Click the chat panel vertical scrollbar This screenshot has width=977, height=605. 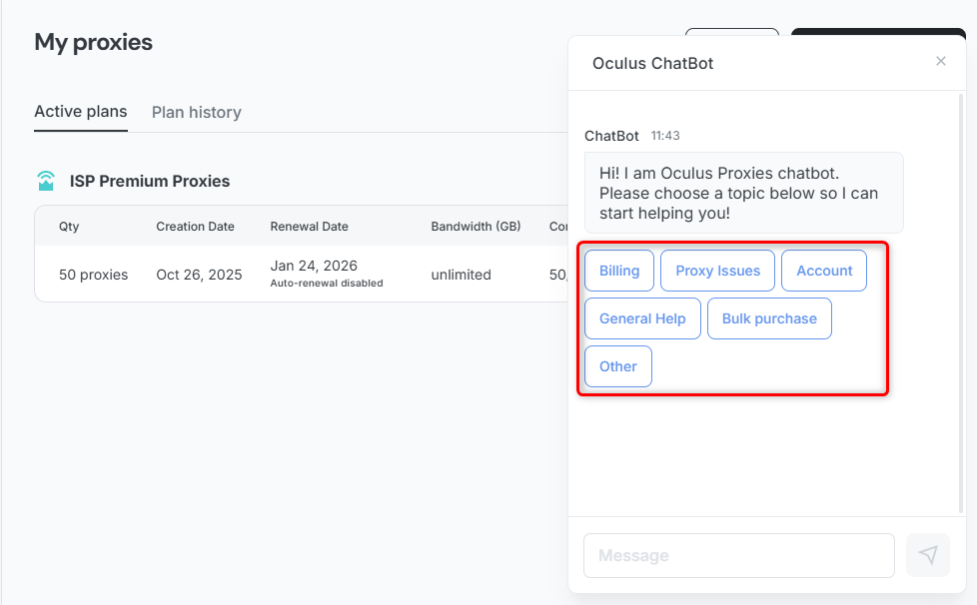coord(961,303)
